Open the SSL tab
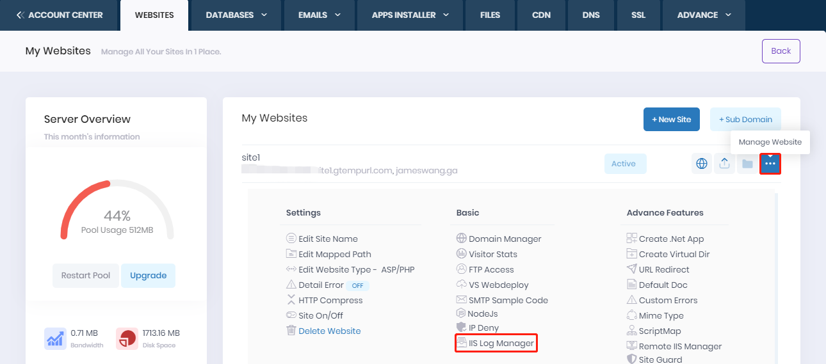 coord(640,15)
